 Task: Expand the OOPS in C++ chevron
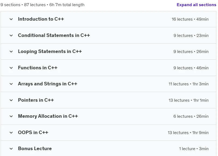[11, 133]
